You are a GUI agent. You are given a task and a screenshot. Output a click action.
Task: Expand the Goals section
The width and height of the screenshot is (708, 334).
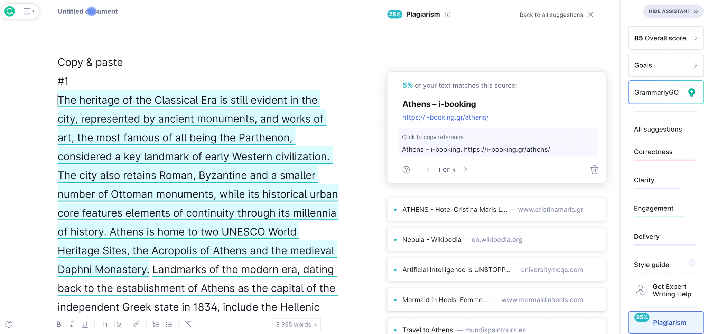665,65
